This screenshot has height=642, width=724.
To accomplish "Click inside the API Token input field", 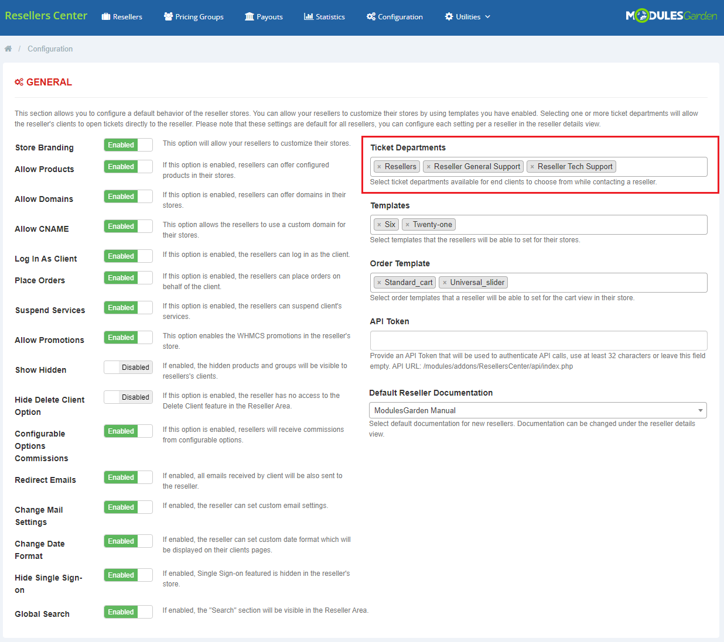I will coord(539,341).
